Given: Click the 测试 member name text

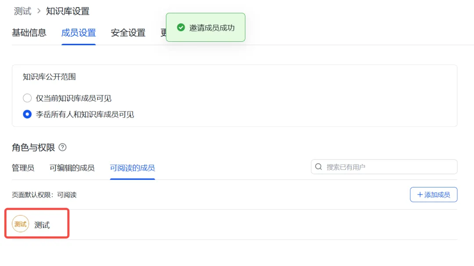Looking at the screenshot, I should point(42,225).
